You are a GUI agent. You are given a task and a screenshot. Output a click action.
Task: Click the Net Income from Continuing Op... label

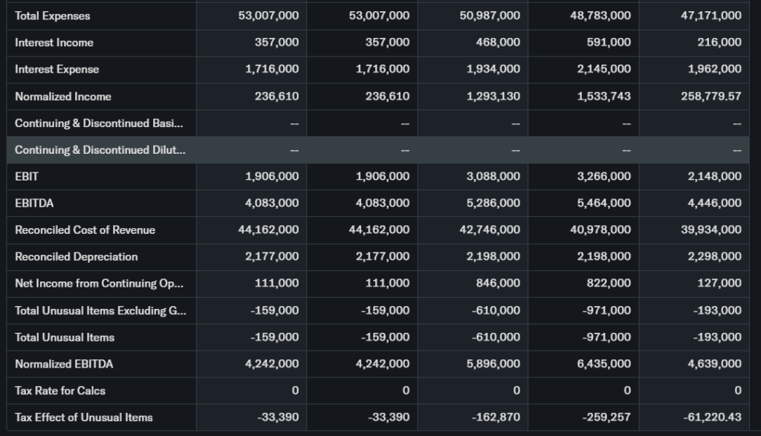click(x=100, y=284)
